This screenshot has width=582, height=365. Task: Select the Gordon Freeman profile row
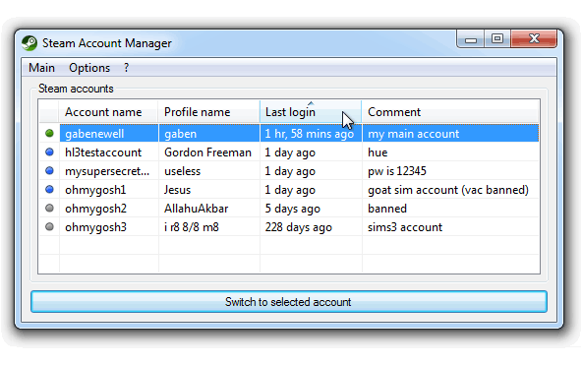pyautogui.click(x=289, y=152)
